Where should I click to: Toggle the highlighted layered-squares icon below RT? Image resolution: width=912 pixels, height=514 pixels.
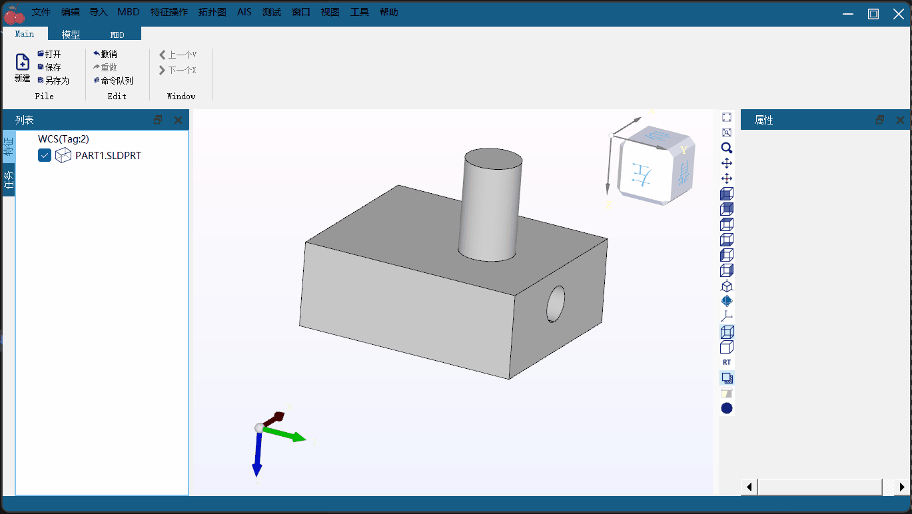click(727, 378)
